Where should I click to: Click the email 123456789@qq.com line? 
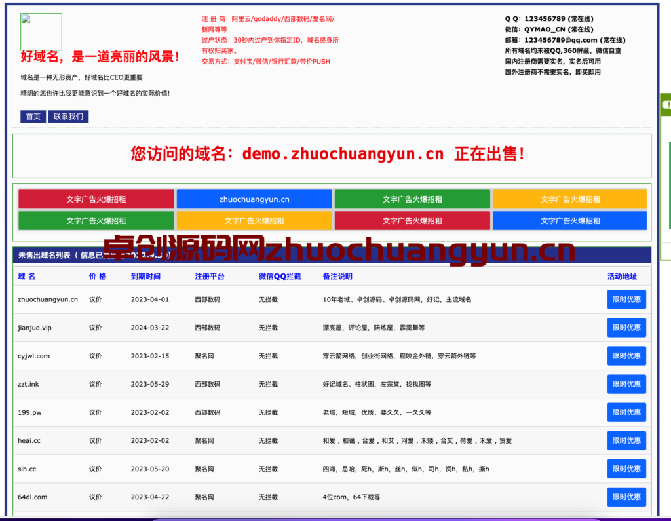coord(565,40)
